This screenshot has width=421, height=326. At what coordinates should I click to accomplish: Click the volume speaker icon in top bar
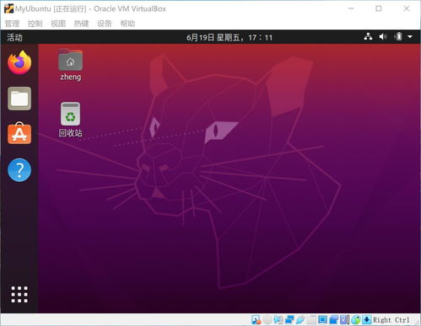coord(383,37)
